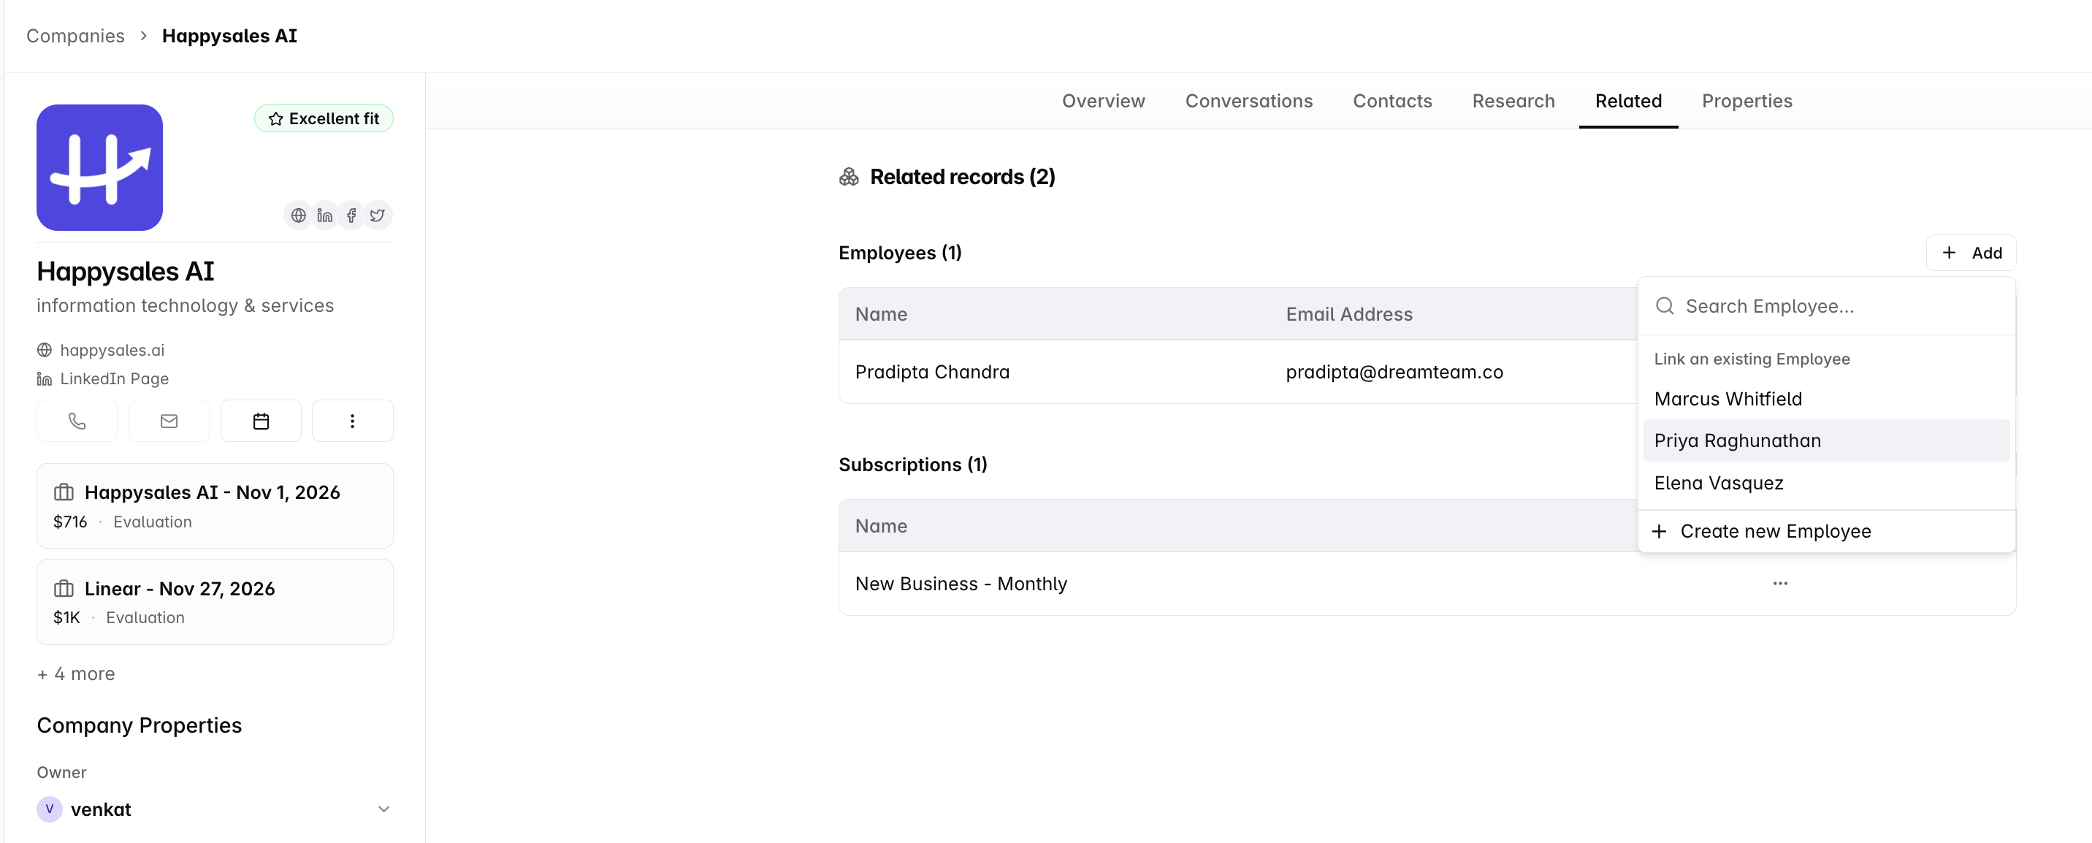The width and height of the screenshot is (2092, 843).
Task: Click the New Business - Monthly subscription row
Action: point(1427,583)
